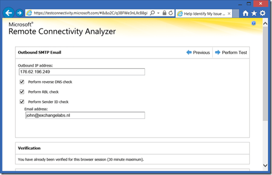The width and height of the screenshot is (272, 175).
Task: Uncheck Perform reverse DNS check
Action: click(22, 82)
